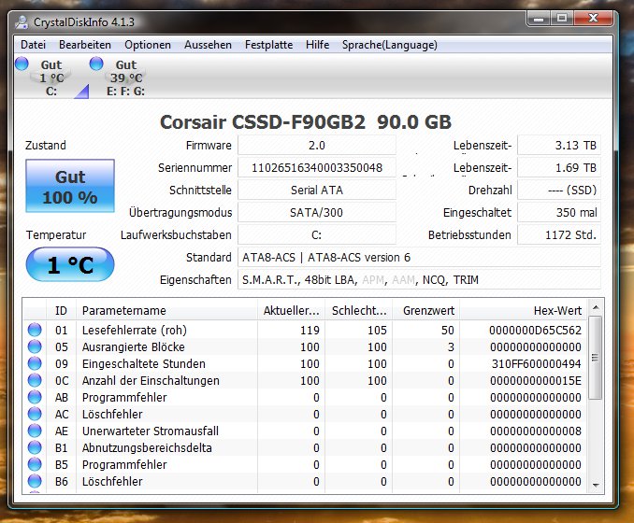Image resolution: width=634 pixels, height=523 pixels.
Task: Click the Grenzwert column header
Action: [x=425, y=311]
